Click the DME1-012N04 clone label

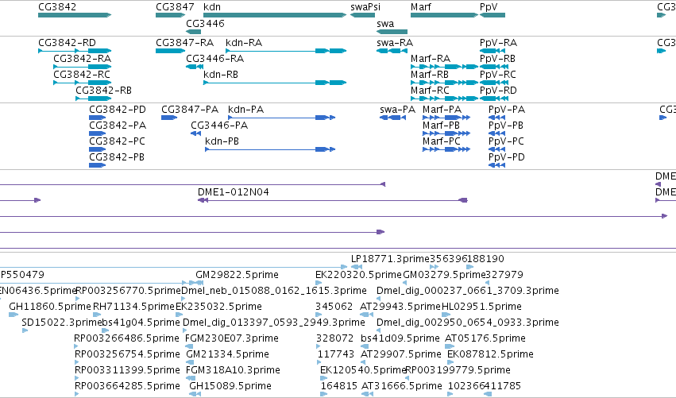[234, 192]
